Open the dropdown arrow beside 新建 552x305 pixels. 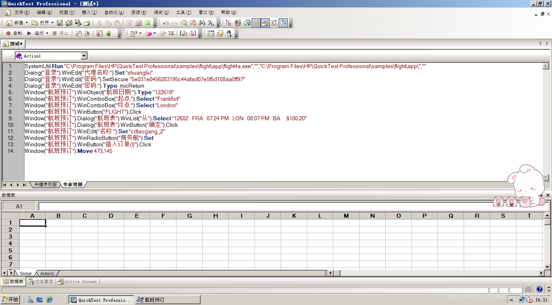[27, 23]
